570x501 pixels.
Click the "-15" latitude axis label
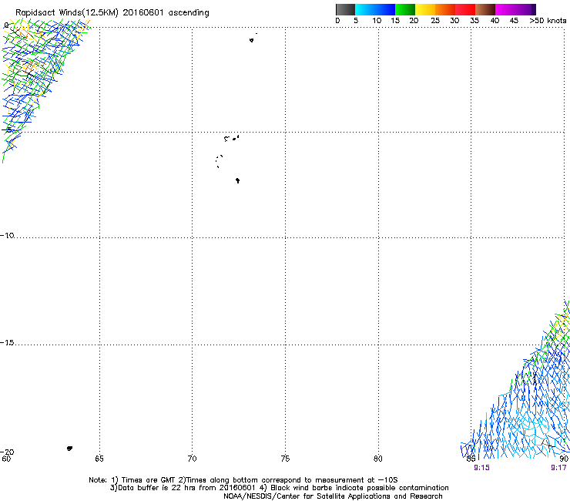7,342
